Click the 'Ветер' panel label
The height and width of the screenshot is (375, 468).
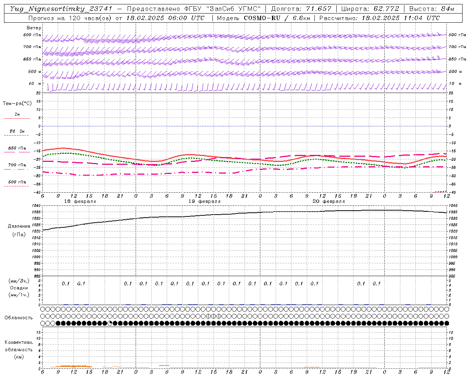34,28
